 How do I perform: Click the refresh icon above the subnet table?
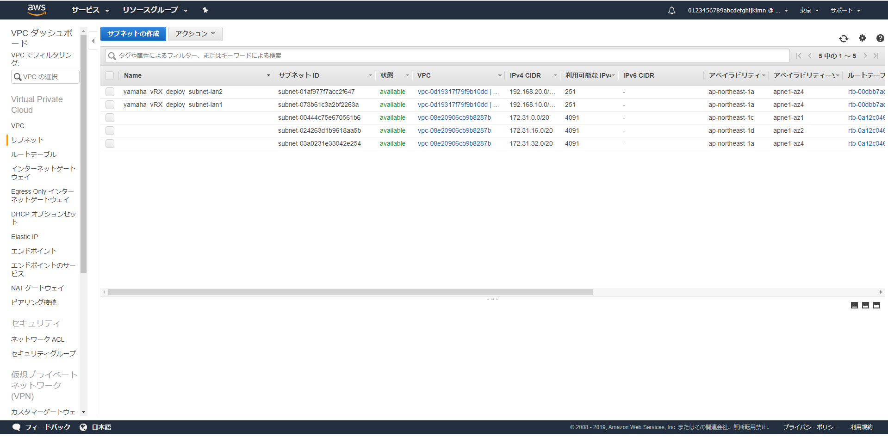(843, 38)
